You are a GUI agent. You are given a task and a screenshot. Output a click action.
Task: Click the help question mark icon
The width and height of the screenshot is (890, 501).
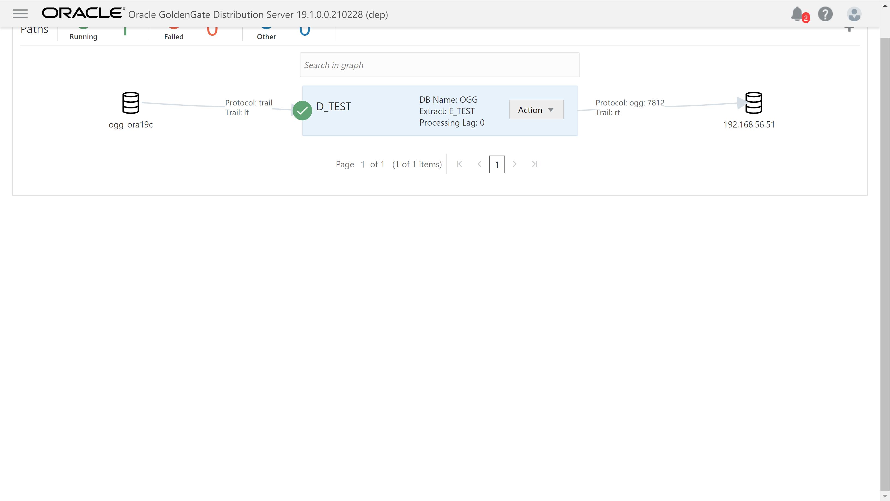point(825,14)
